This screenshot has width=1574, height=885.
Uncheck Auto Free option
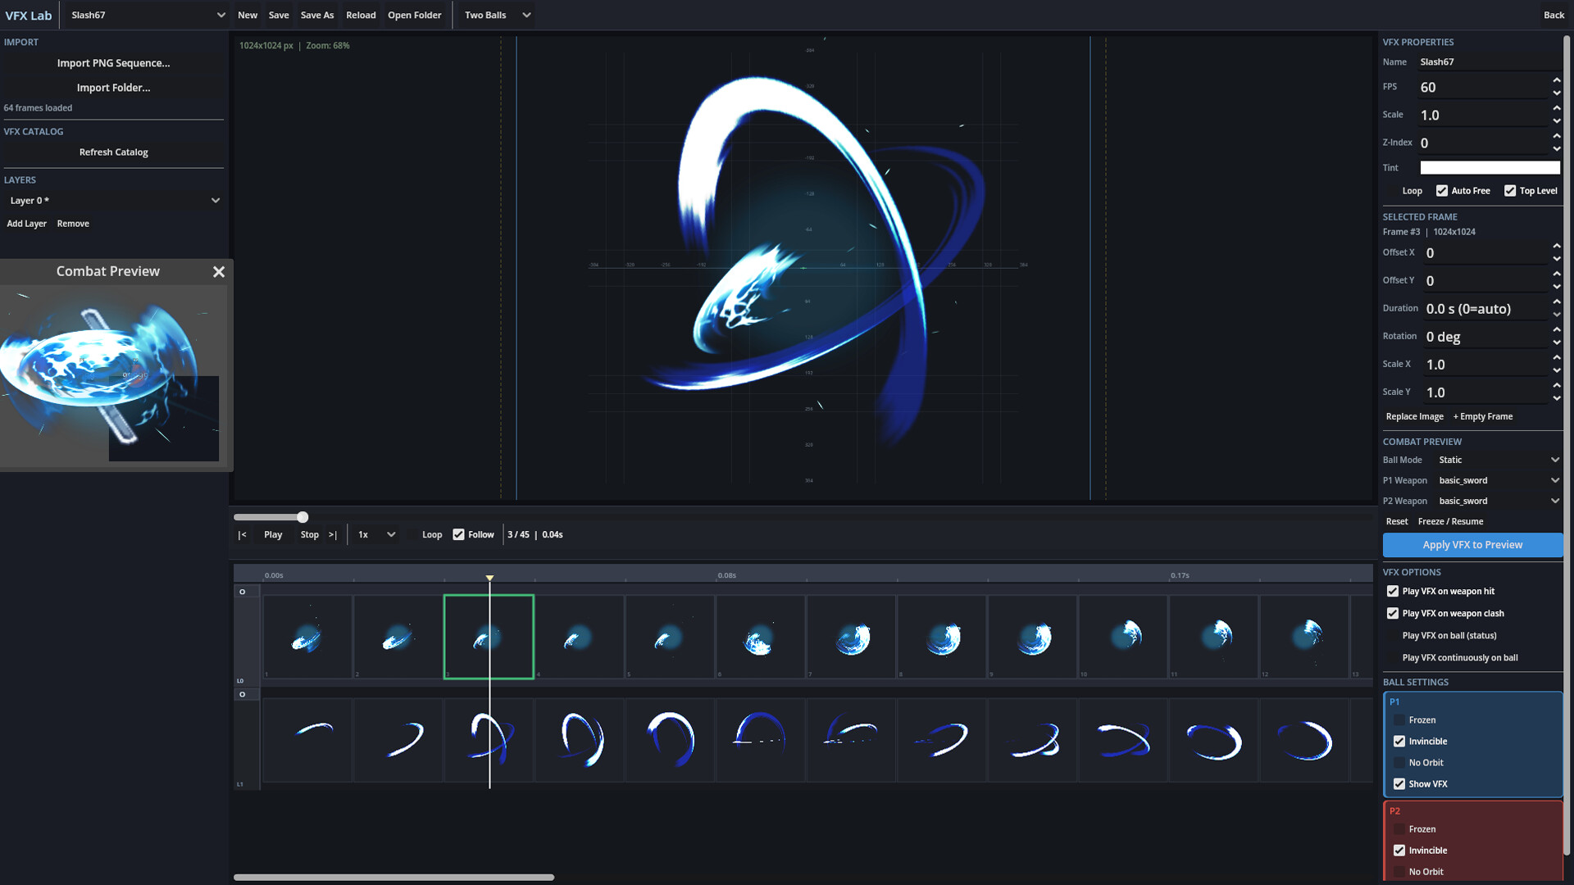click(1441, 191)
